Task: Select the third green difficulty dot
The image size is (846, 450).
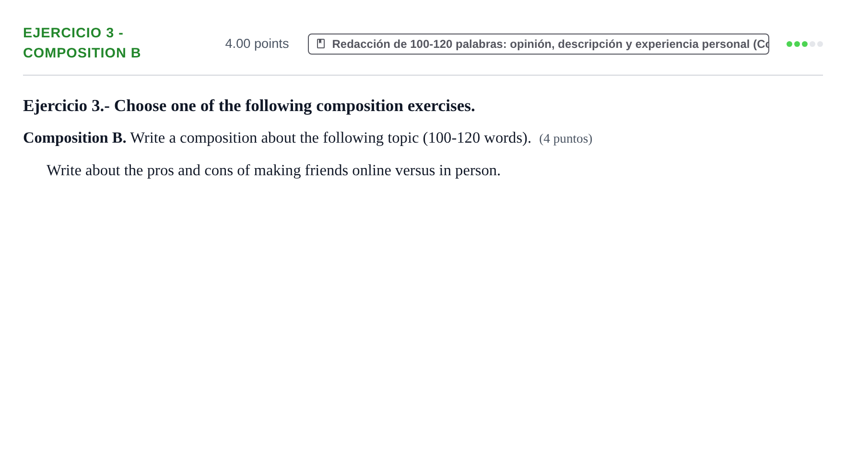Action: (x=805, y=44)
